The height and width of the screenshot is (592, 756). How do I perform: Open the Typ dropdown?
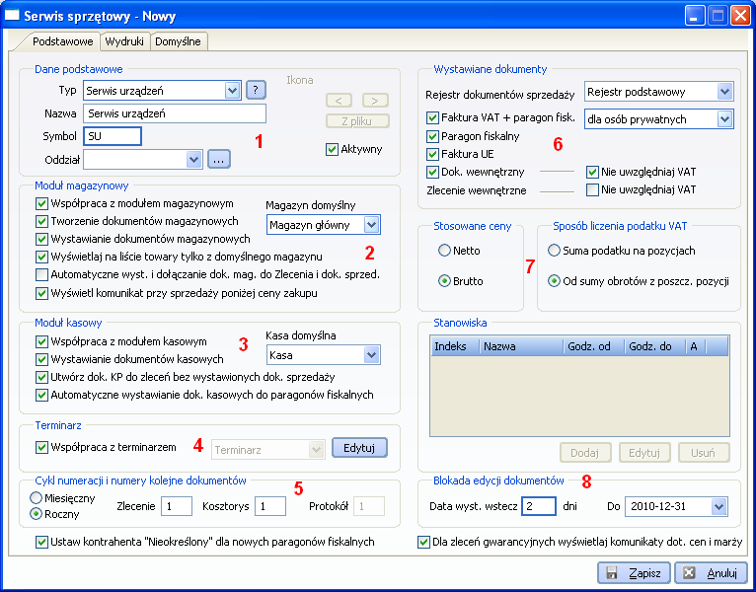coord(232,90)
